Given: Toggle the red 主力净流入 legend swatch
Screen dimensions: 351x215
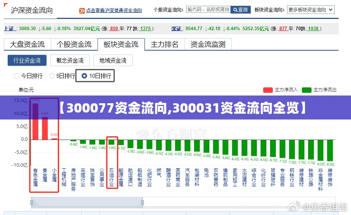Looking at the screenshot, I should point(268,90).
